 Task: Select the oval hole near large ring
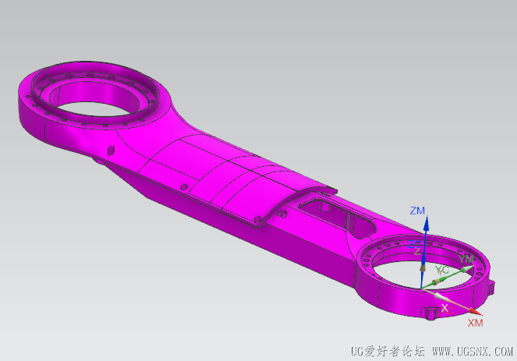[x=111, y=150]
